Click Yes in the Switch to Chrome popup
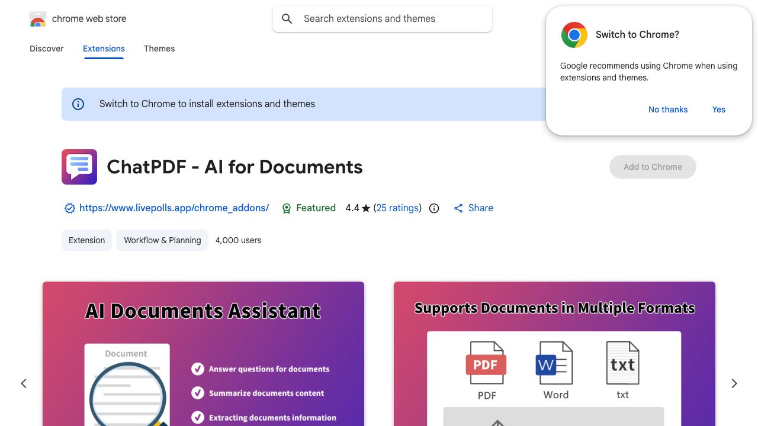 point(719,109)
